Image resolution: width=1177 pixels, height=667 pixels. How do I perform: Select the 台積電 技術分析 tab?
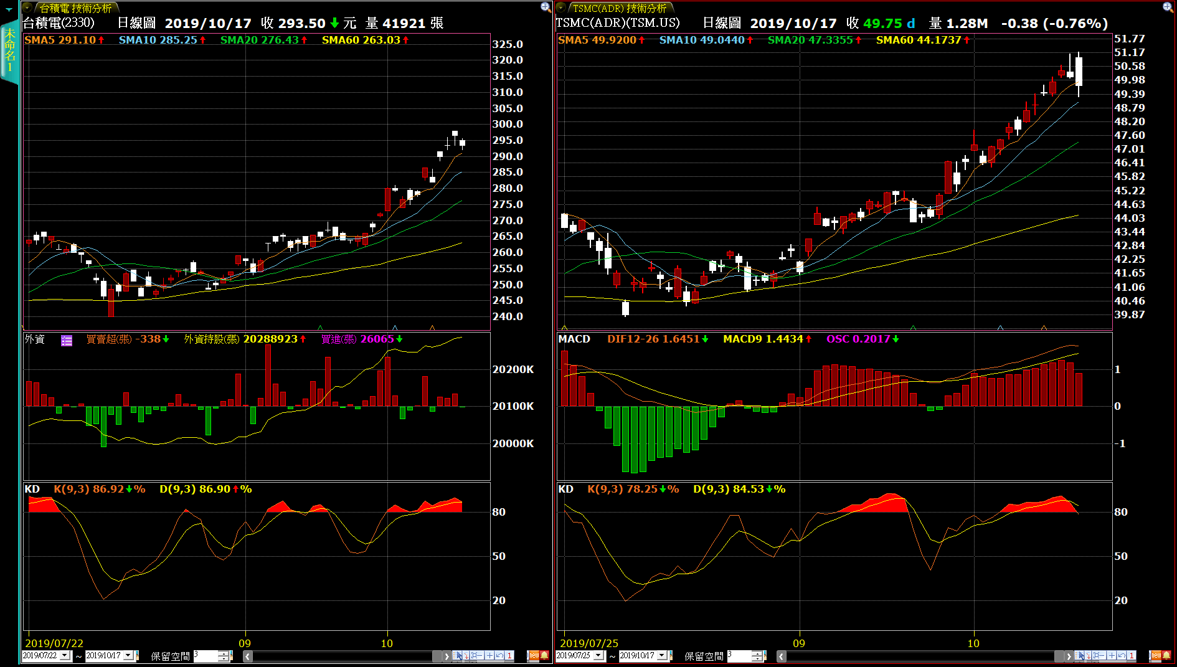[75, 8]
